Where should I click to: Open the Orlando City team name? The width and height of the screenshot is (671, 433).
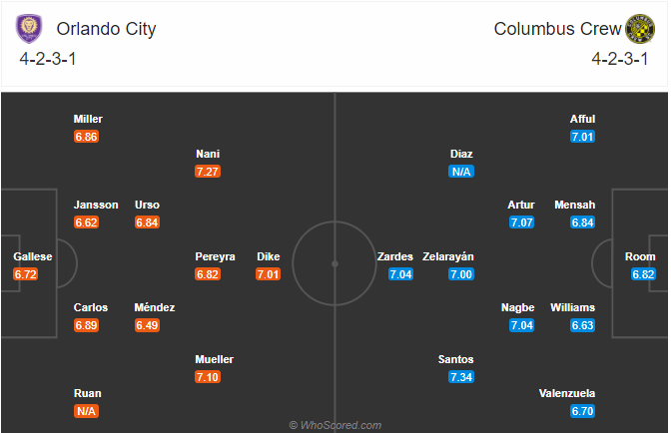106,29
